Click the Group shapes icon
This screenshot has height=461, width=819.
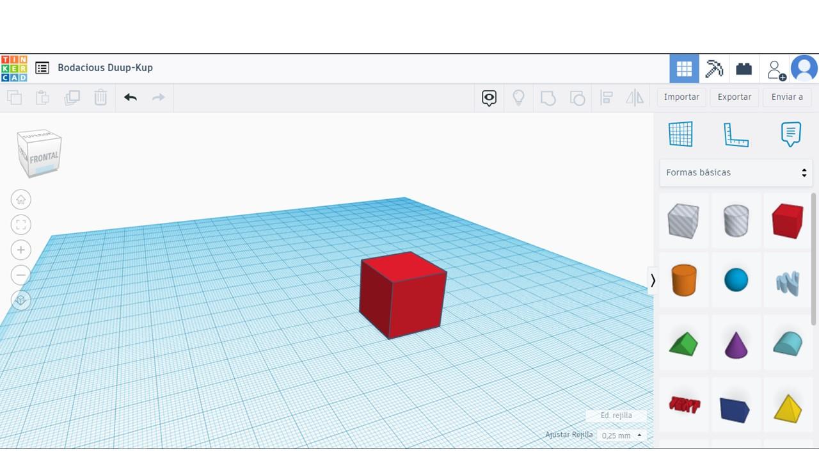point(548,98)
